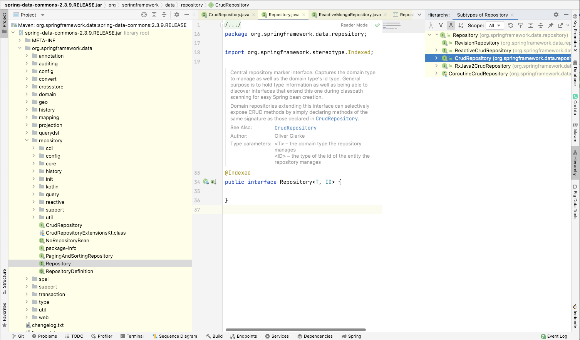The width and height of the screenshot is (580, 340).
Task: Click the implementations gutter icon on line 34
Action: pyautogui.click(x=214, y=182)
